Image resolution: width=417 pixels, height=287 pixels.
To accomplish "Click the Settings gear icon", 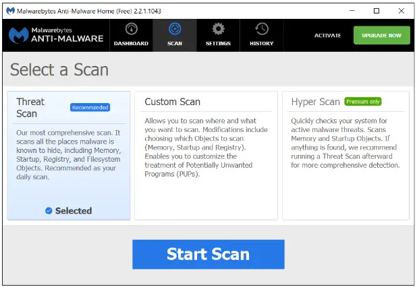I will 219,29.
